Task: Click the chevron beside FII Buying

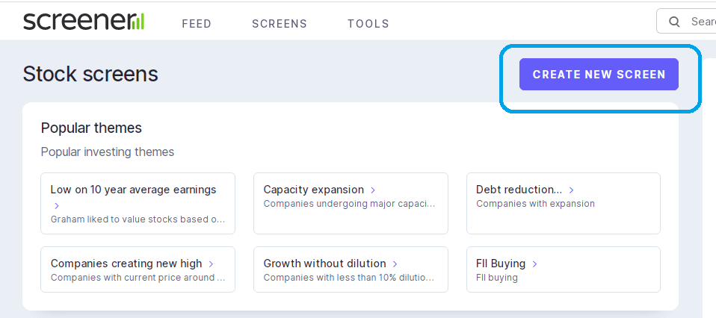Action: tap(534, 264)
